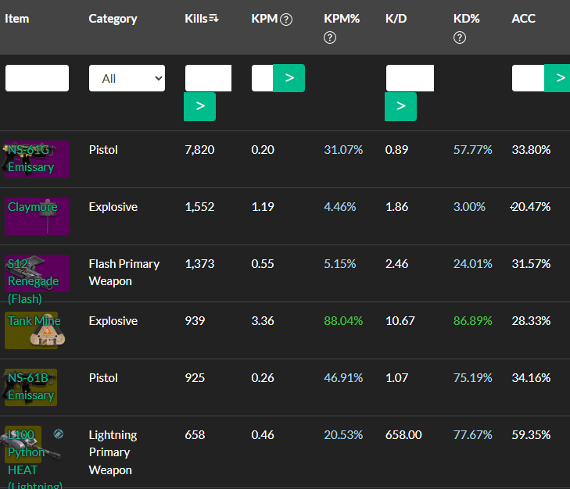570x489 pixels.
Task: Focus the Kills filter input field
Action: click(x=208, y=78)
